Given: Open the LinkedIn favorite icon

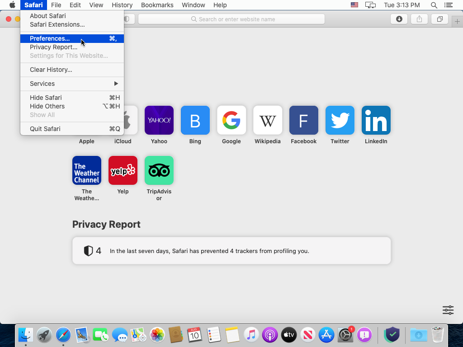Looking at the screenshot, I should click(x=376, y=120).
